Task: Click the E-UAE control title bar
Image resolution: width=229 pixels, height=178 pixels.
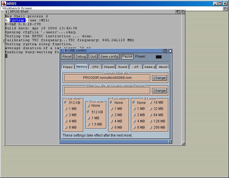Action: point(113,51)
